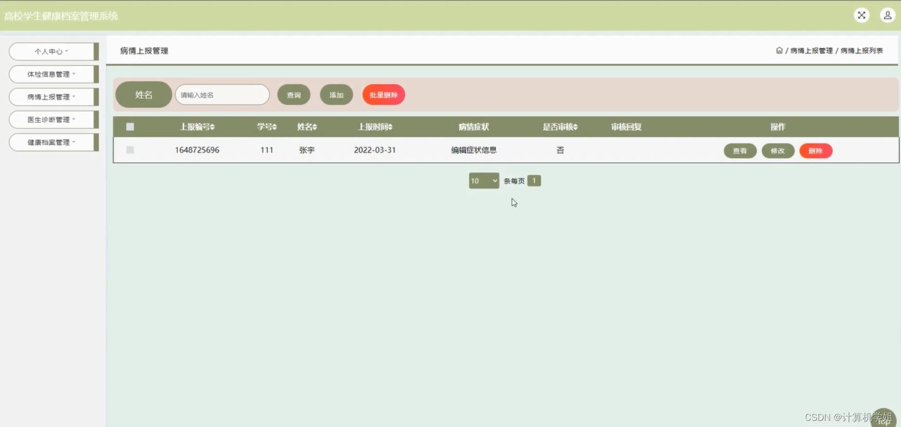
Task: Click 病情症状 column header
Action: [474, 127]
